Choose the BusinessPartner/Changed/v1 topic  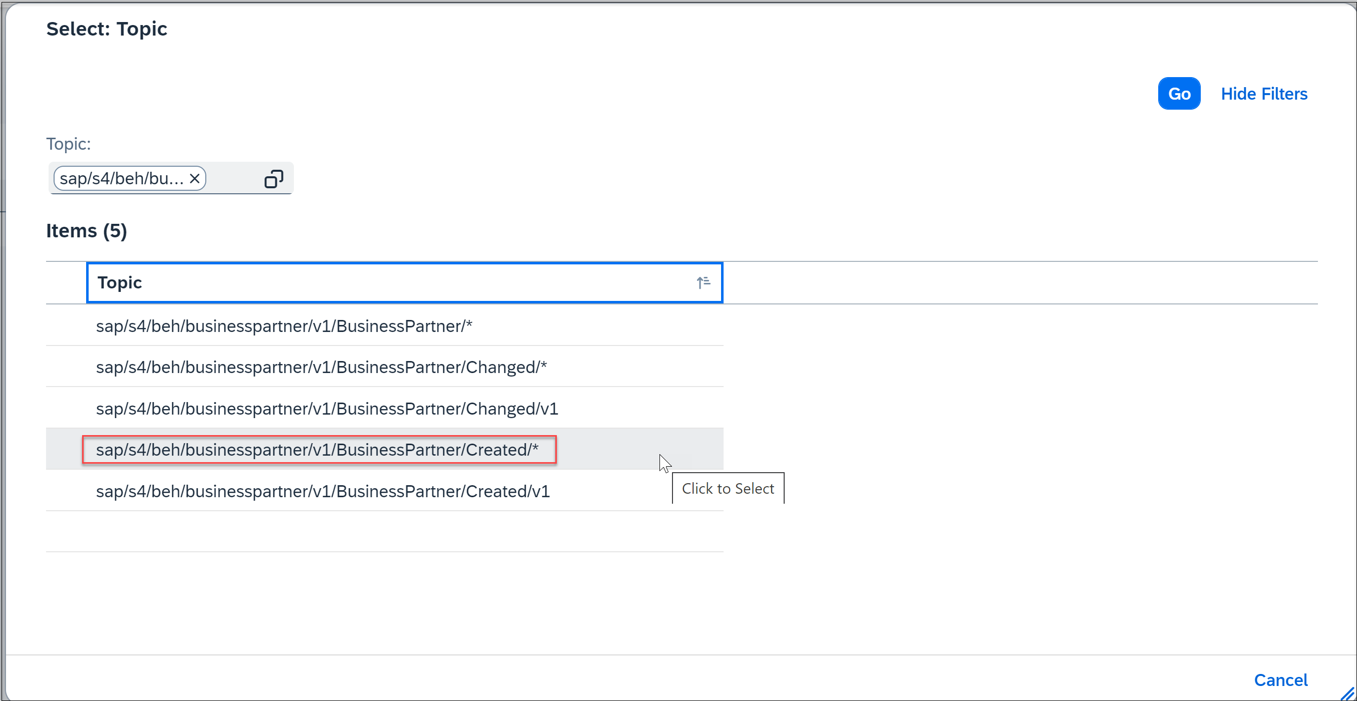point(385,408)
